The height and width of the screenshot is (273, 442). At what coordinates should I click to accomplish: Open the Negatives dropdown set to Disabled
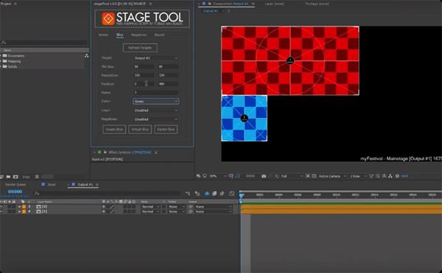(x=156, y=119)
